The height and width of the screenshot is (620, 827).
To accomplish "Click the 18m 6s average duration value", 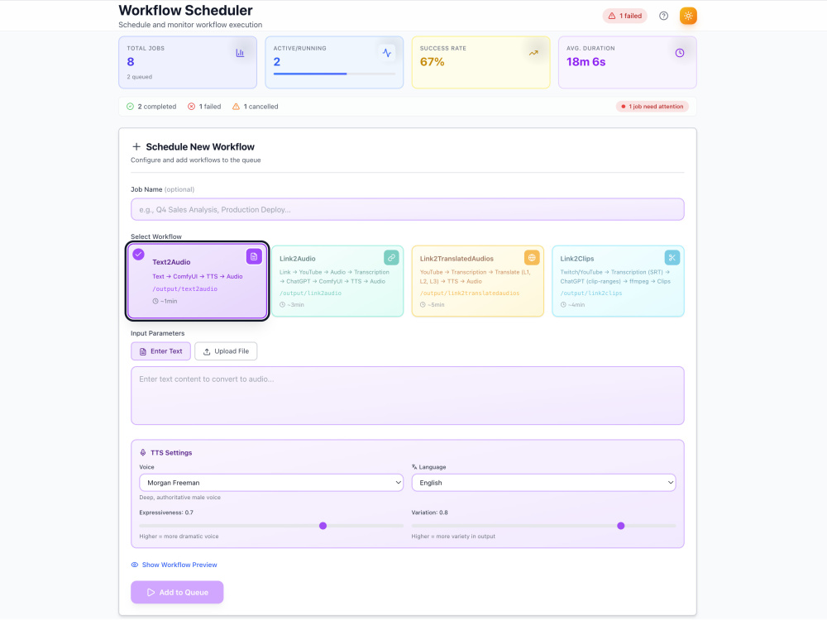I will 586,62.
